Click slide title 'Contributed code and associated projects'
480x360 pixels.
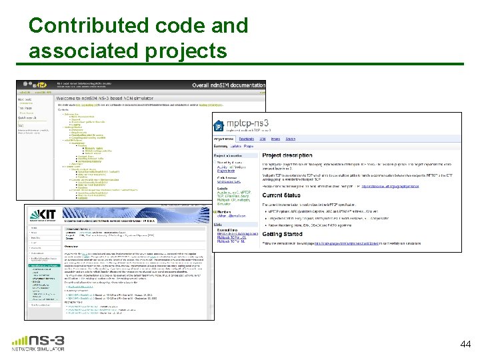pos(139,38)
